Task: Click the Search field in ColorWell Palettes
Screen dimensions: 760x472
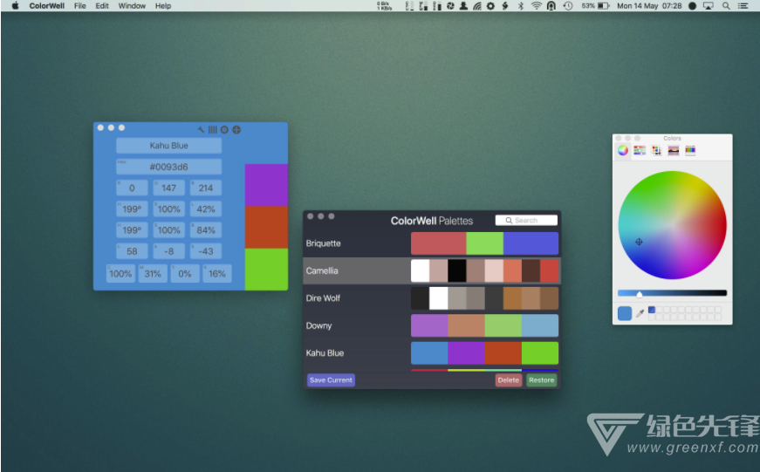Action: pos(526,220)
